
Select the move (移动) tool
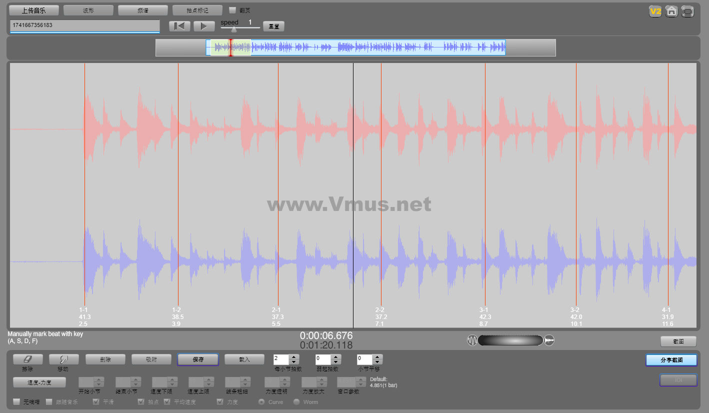[x=63, y=359]
